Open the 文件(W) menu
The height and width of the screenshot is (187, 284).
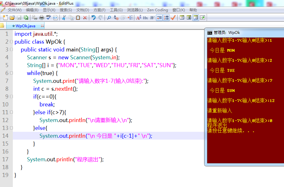pos(14,10)
